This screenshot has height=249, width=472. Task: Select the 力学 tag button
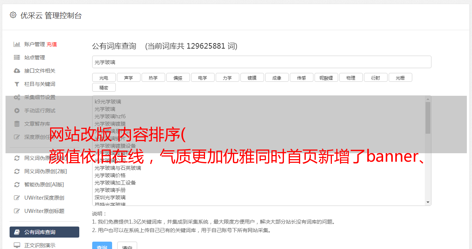(228, 78)
